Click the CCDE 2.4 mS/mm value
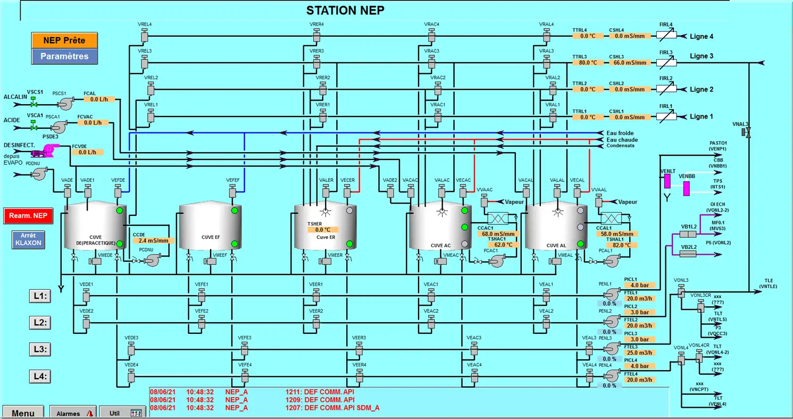This screenshot has width=793, height=419. coord(154,240)
